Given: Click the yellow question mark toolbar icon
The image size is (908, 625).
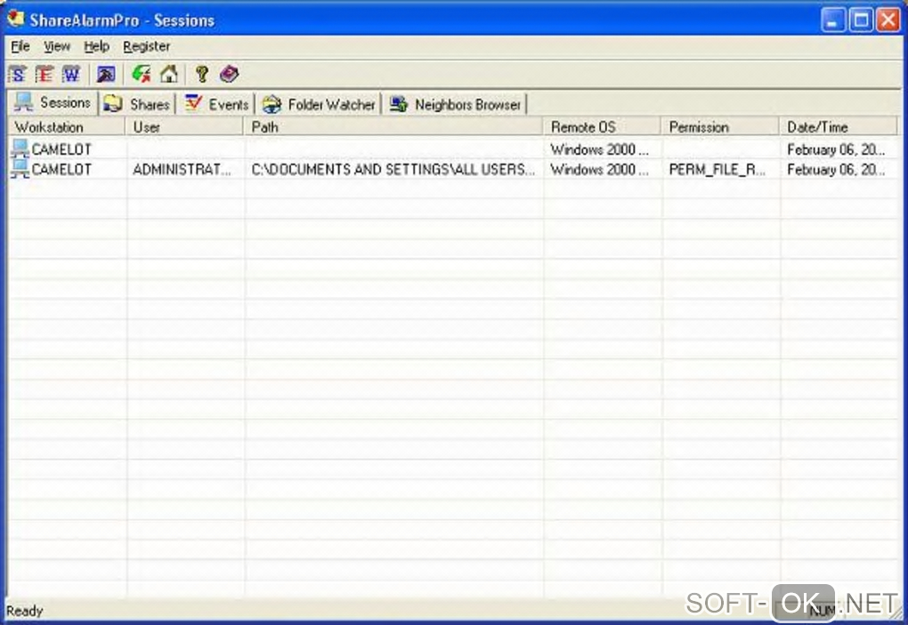Looking at the screenshot, I should point(202,74).
